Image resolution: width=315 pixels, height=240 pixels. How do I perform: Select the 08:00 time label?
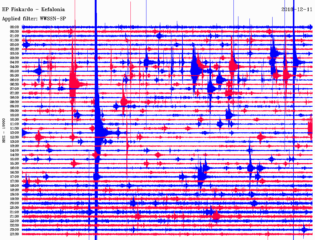[x=14, y=98]
